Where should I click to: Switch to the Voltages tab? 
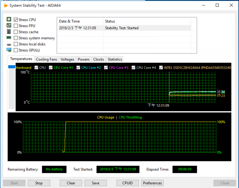[67, 59]
